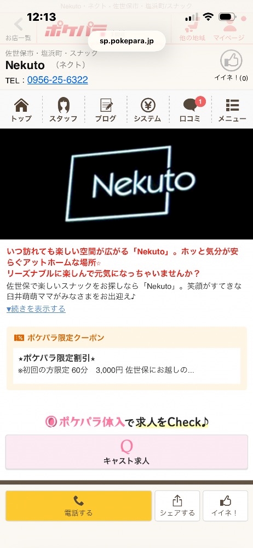Tap the シェアする share button
The image size is (253, 548).
point(177,506)
